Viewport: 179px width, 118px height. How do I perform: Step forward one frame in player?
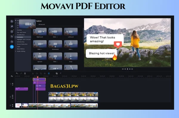(x=130, y=69)
